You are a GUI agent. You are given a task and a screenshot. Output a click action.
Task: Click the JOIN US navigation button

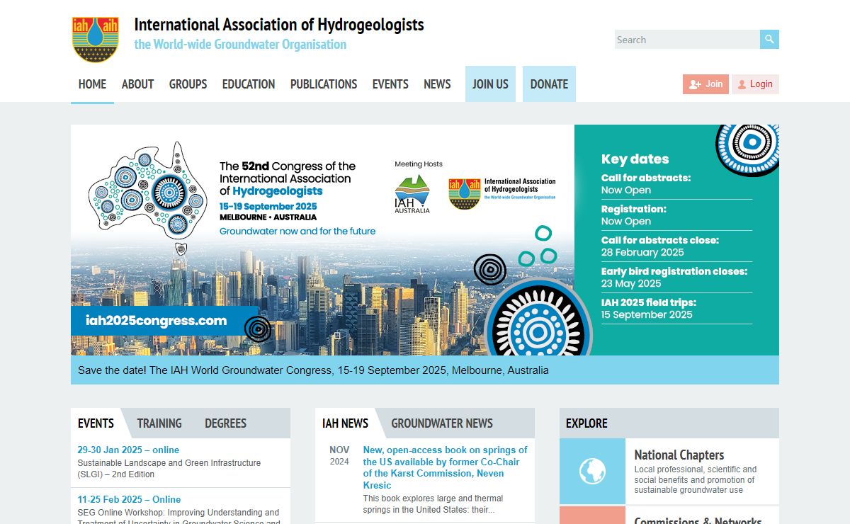point(490,84)
